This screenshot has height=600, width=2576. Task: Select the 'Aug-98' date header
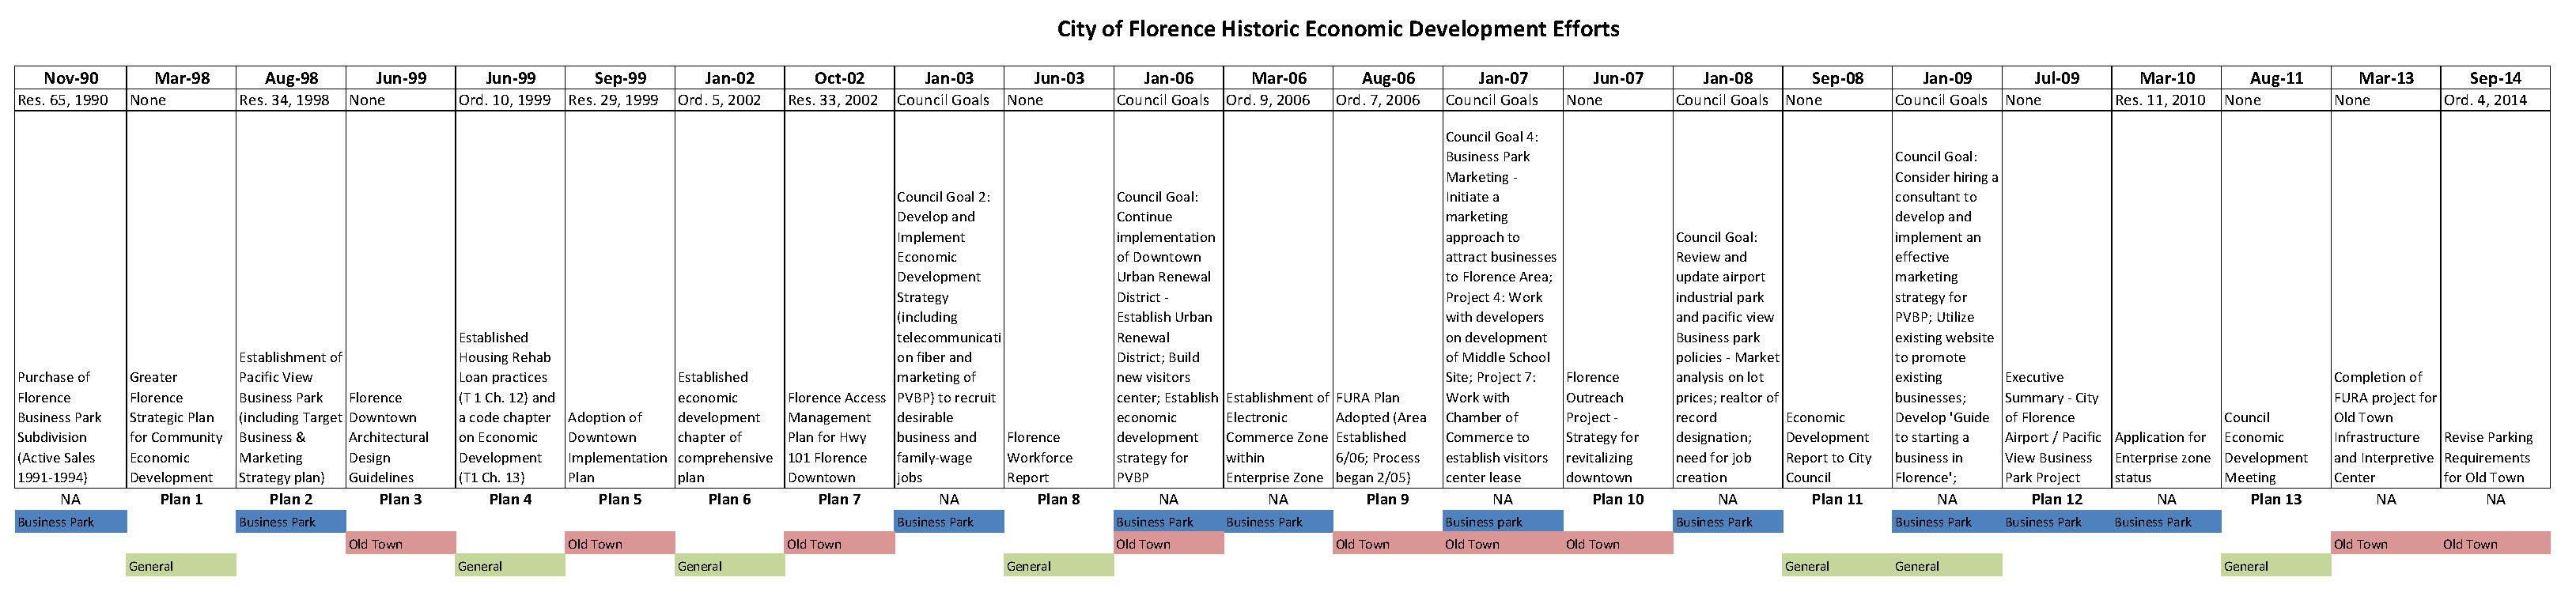[291, 78]
